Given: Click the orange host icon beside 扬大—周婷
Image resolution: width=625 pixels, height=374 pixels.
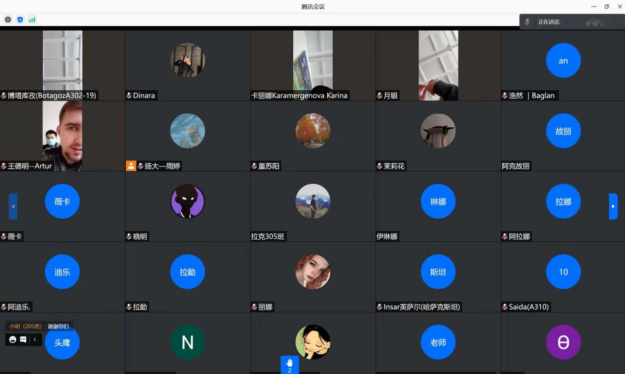Looking at the screenshot, I should click(x=131, y=166).
